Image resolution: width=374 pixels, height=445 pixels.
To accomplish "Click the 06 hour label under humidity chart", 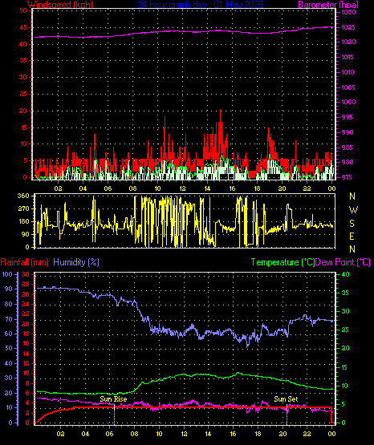I will click(x=109, y=434).
